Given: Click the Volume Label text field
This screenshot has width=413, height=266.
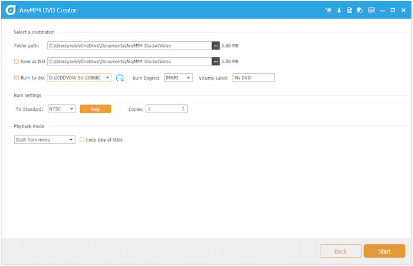Looking at the screenshot, I should pyautogui.click(x=253, y=77).
